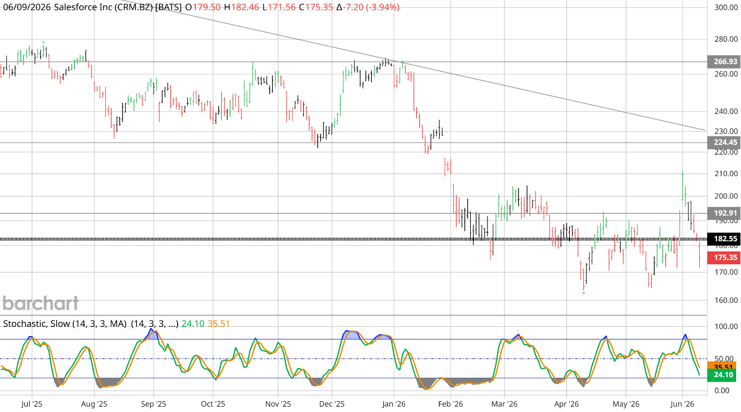Click the [BATS] exchange tag in header
The width and height of the screenshot is (741, 412).
[169, 7]
